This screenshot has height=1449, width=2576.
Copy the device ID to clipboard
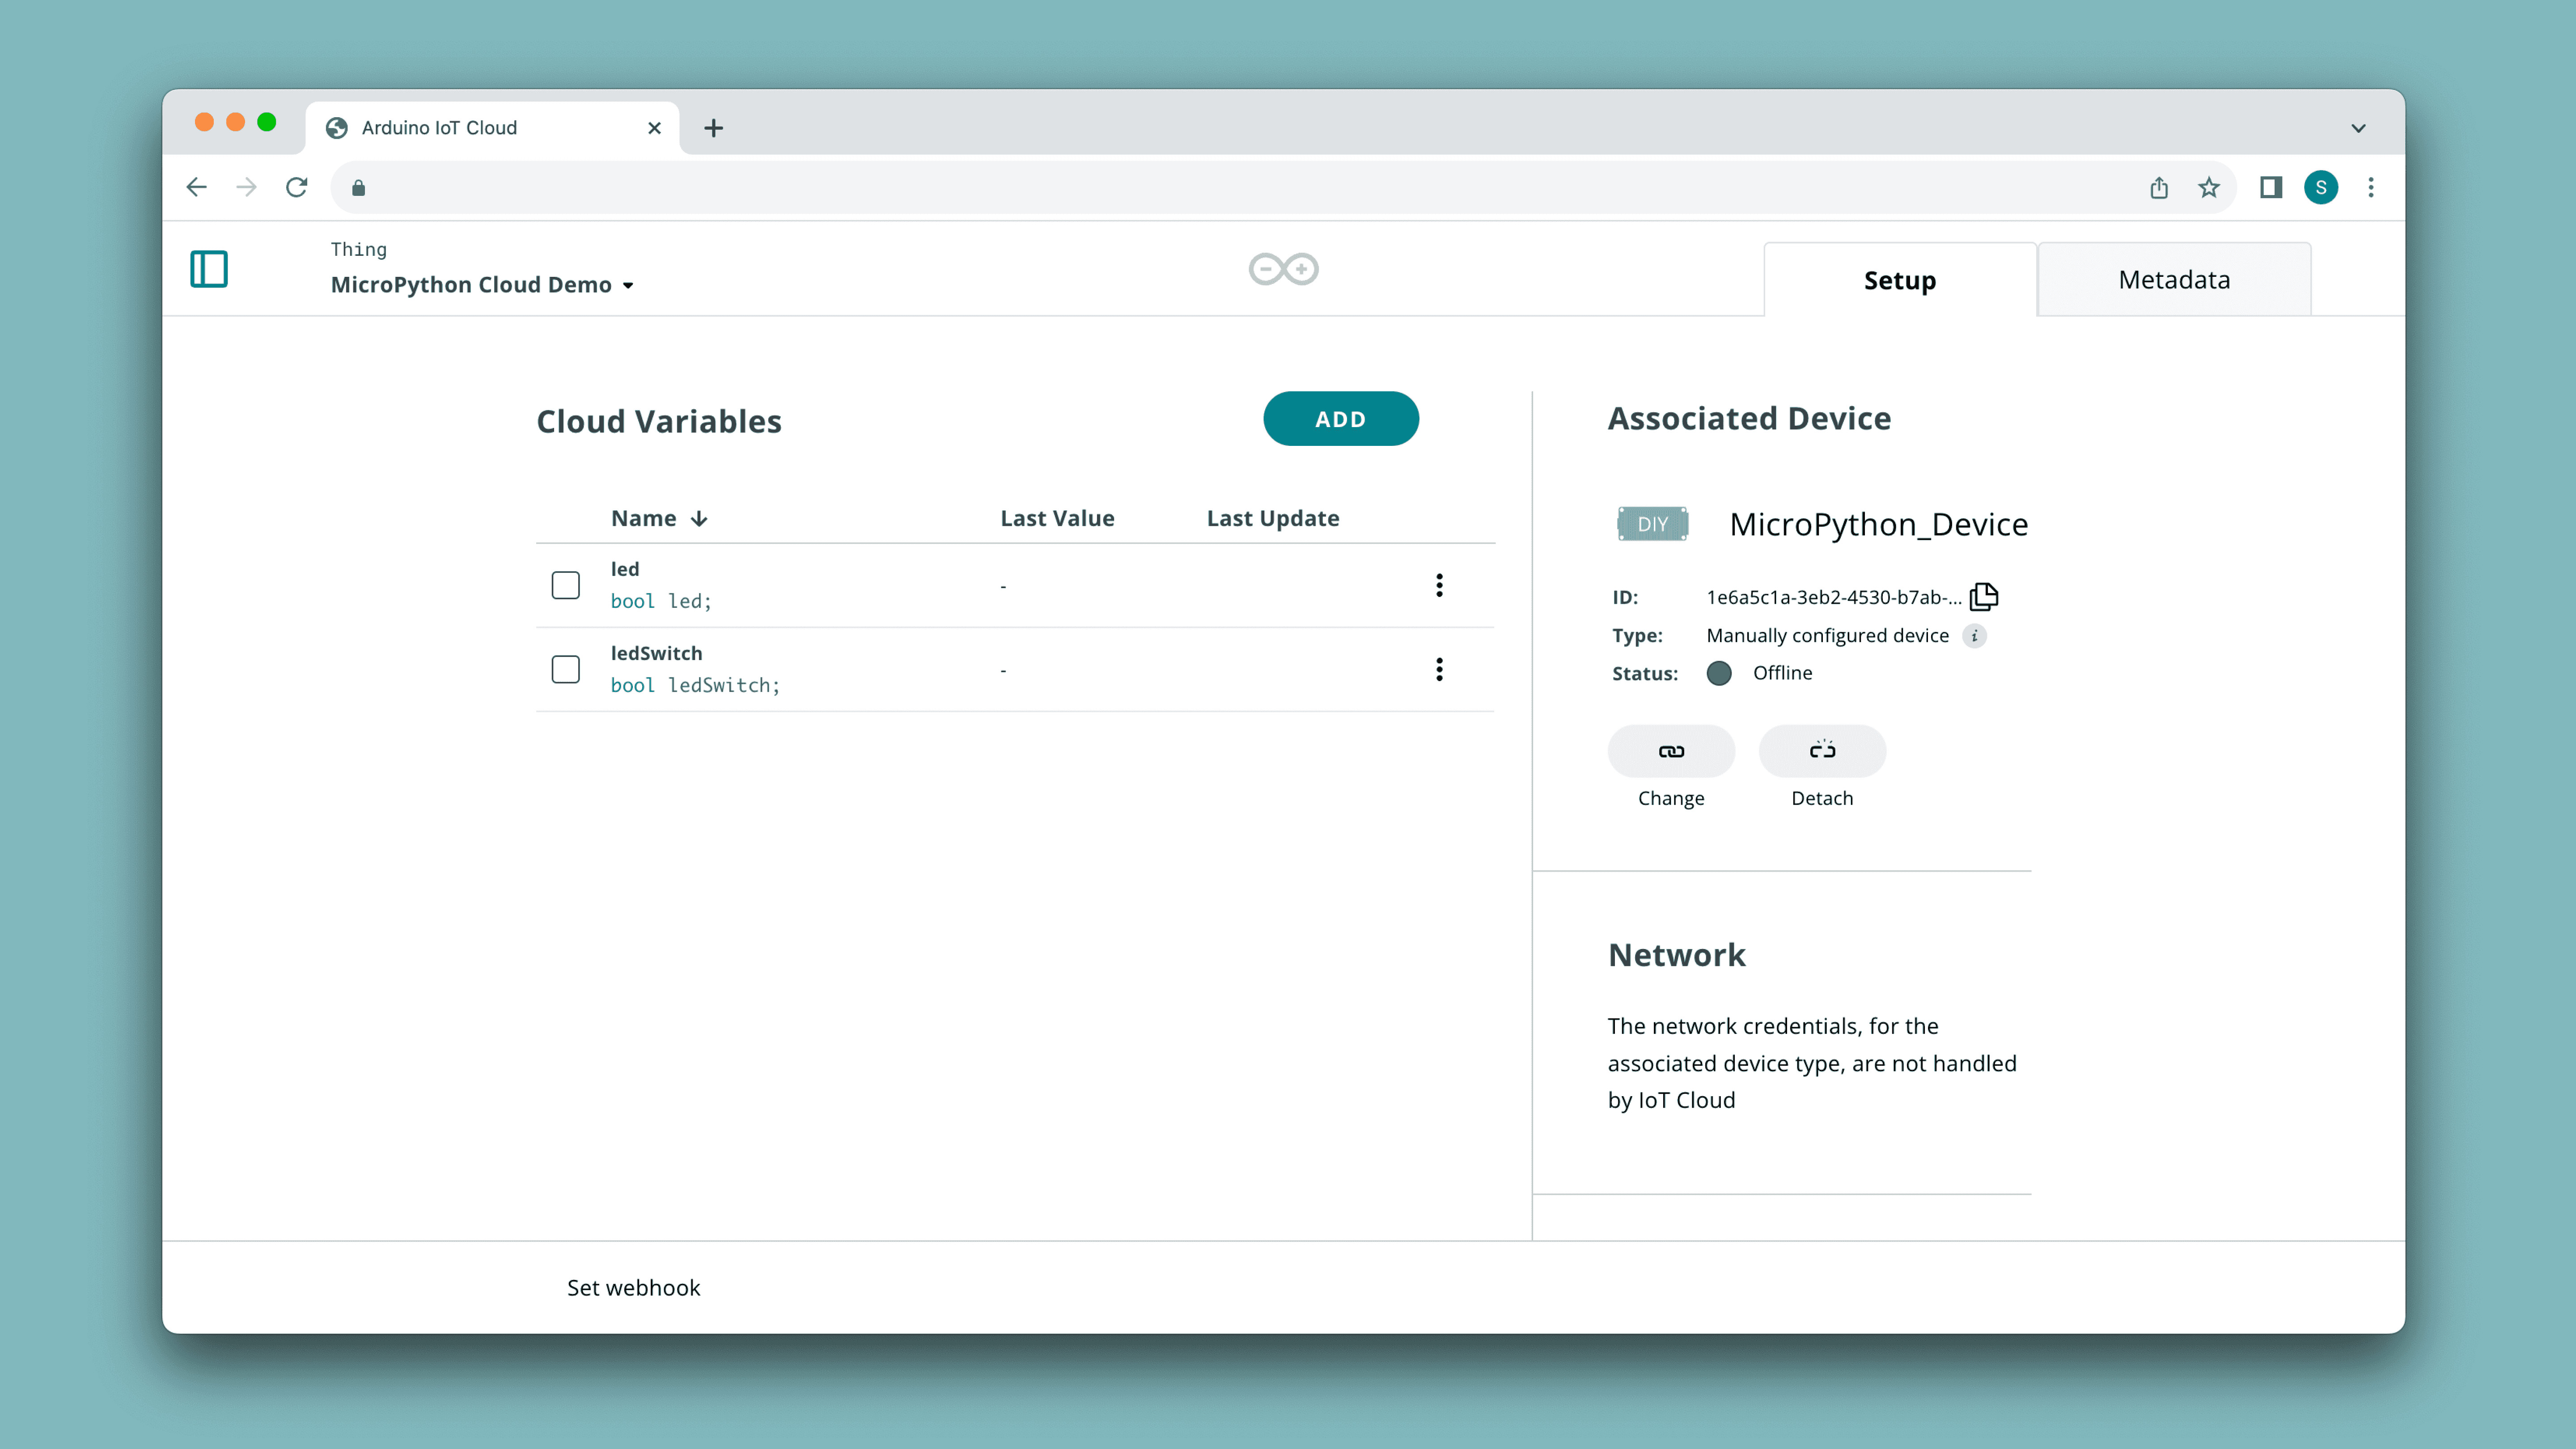point(1984,597)
